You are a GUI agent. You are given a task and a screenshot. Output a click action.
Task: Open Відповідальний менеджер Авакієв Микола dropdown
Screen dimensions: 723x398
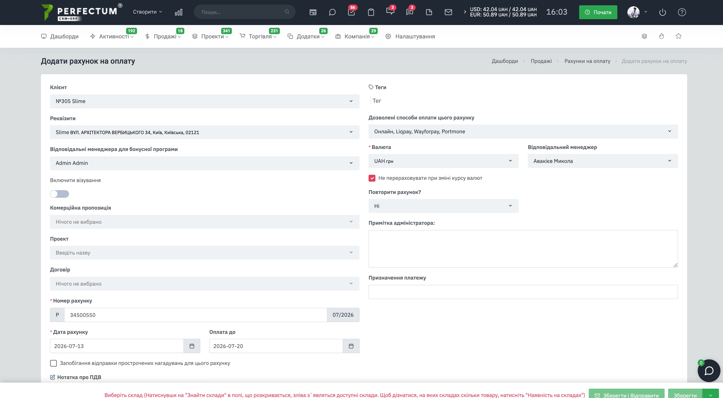pos(603,161)
